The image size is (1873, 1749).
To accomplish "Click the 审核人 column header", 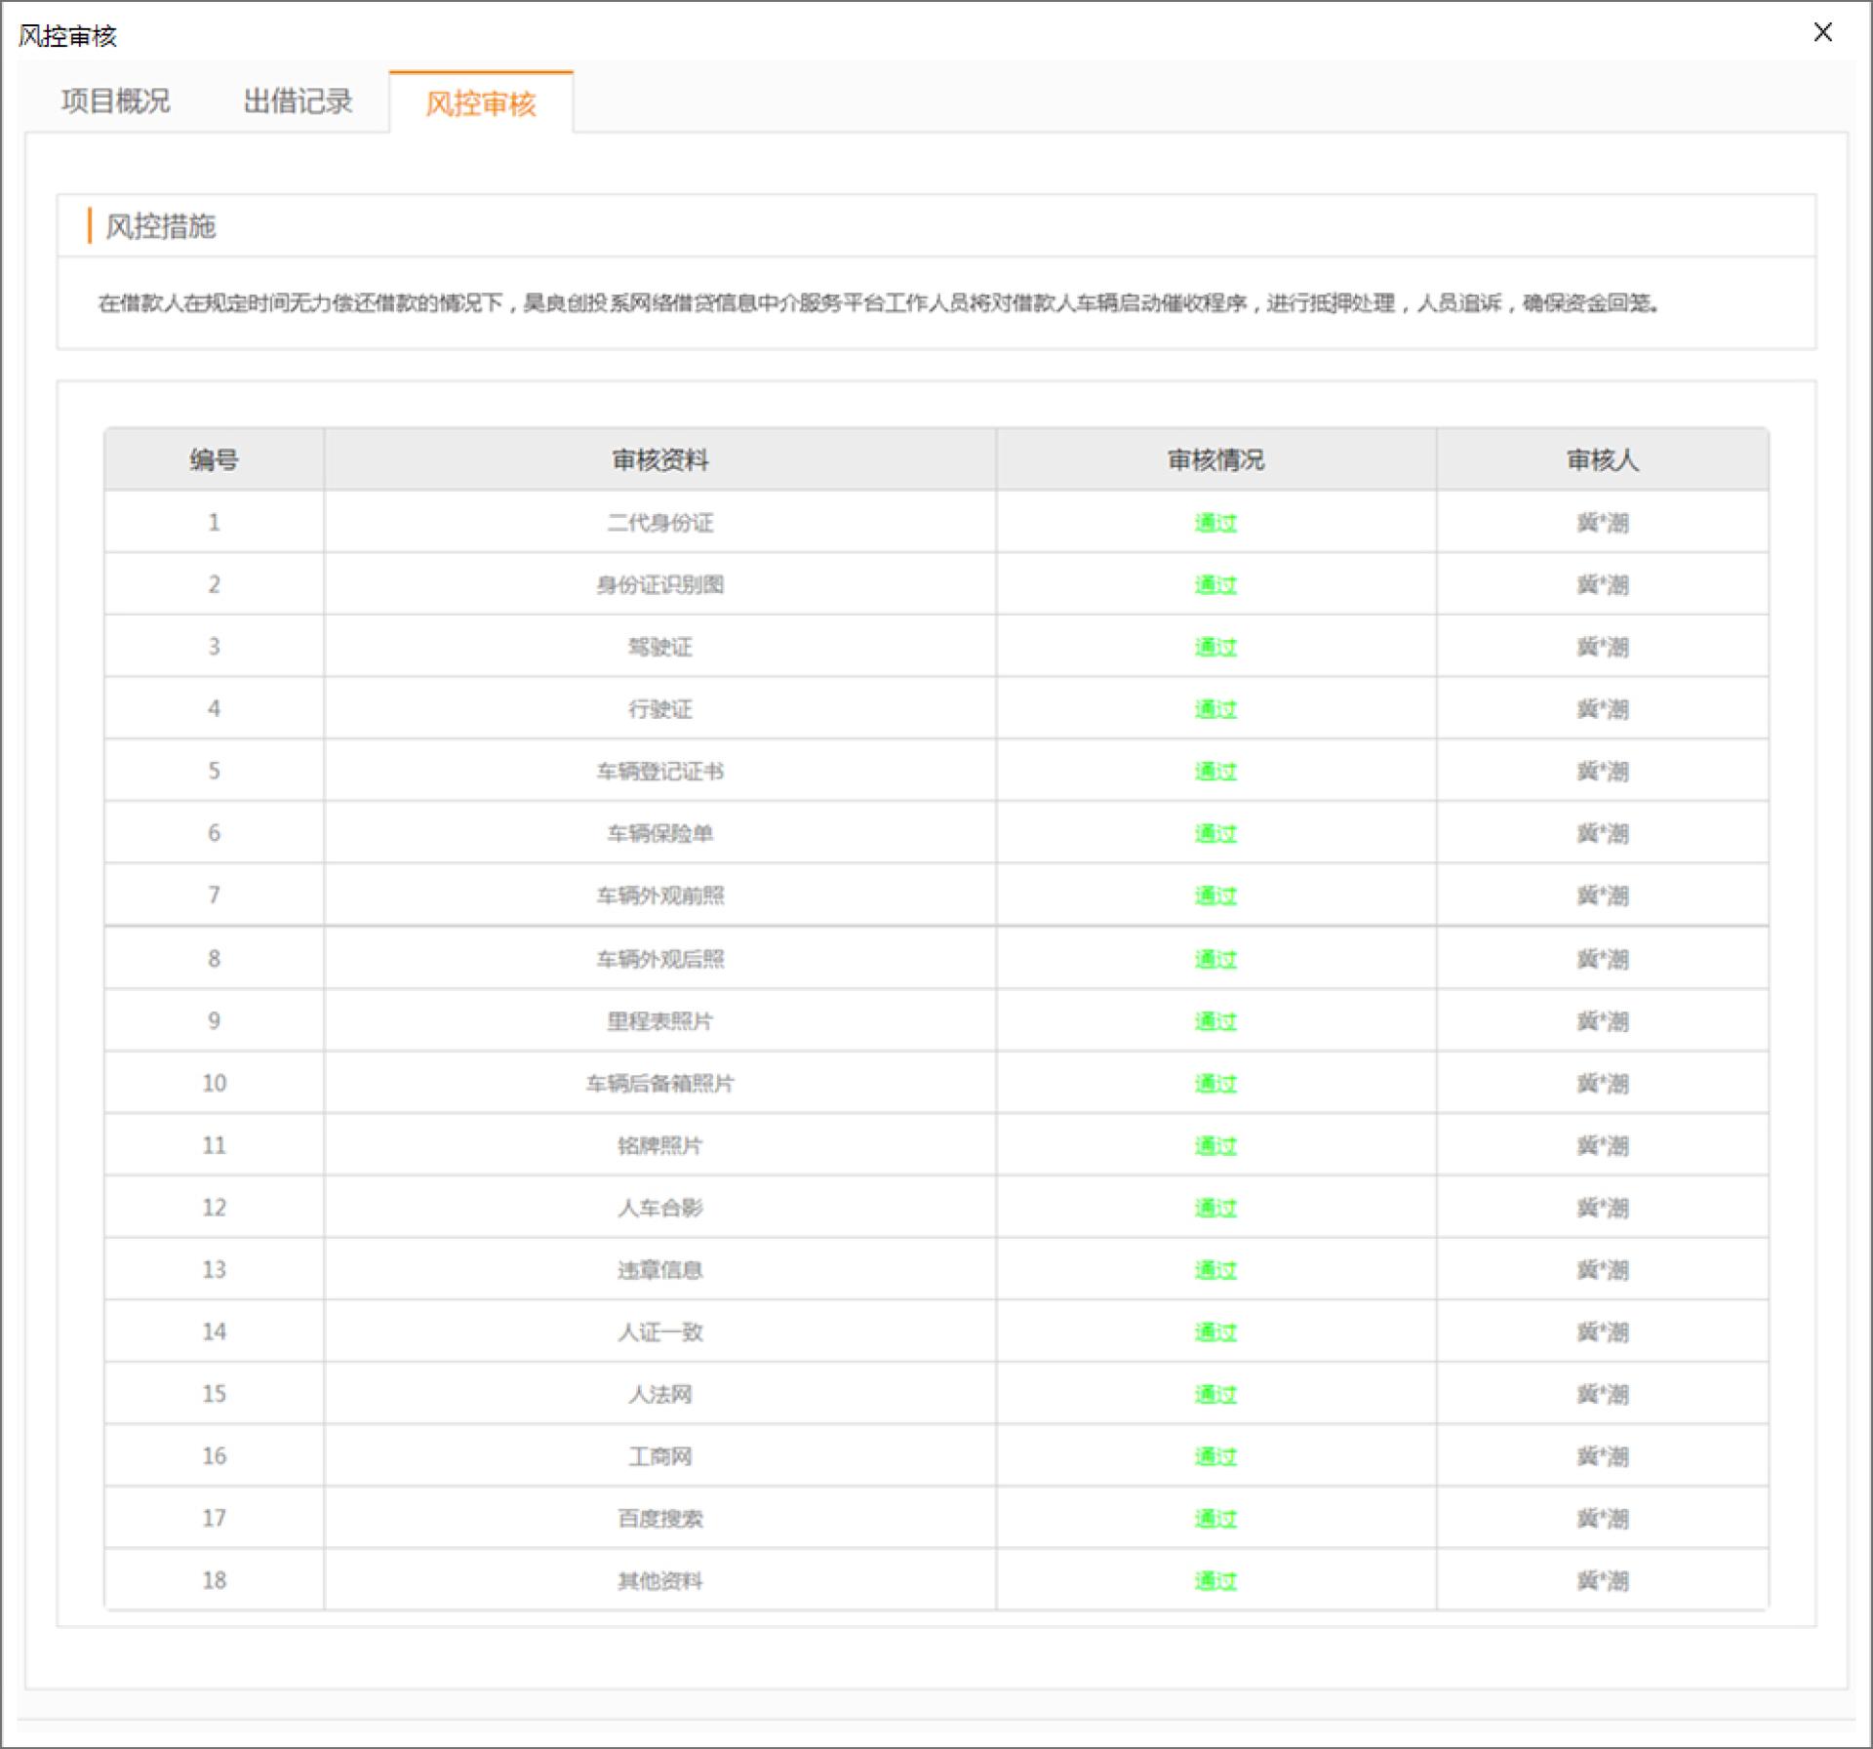I will [x=1602, y=459].
